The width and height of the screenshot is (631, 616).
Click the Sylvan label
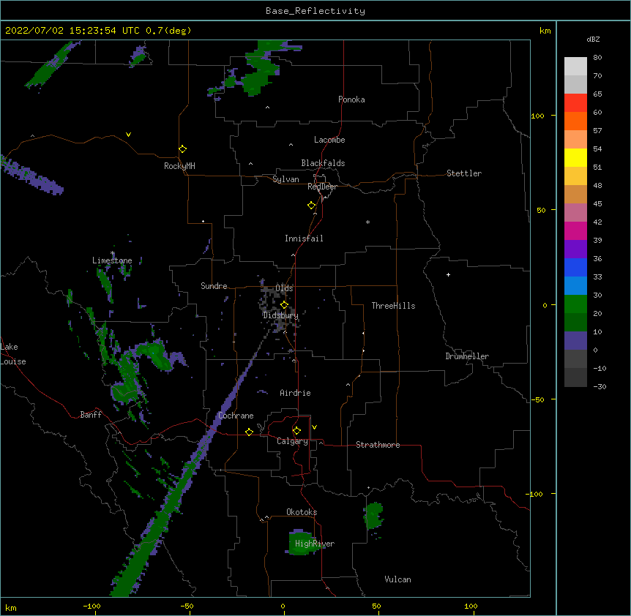(x=285, y=179)
